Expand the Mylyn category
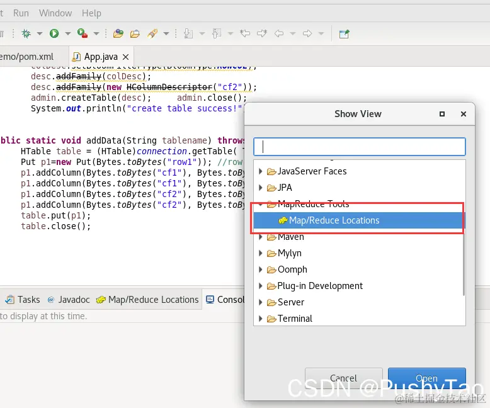The height and width of the screenshot is (408, 490). [261, 253]
